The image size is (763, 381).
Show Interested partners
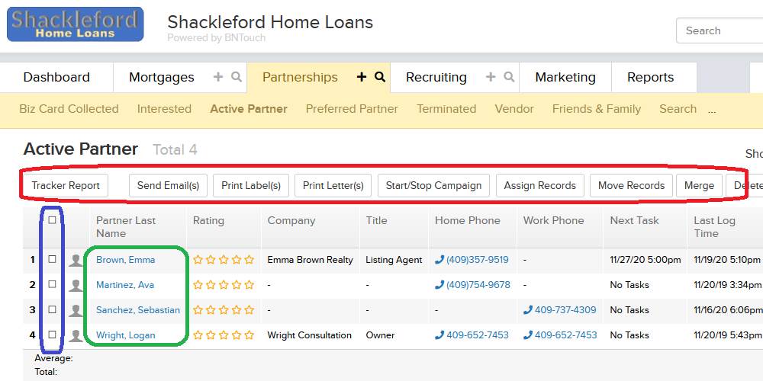164,109
